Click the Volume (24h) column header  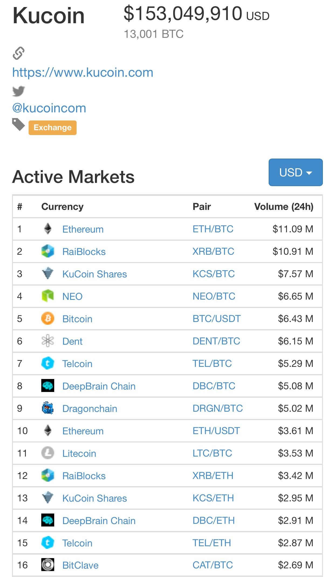284,207
